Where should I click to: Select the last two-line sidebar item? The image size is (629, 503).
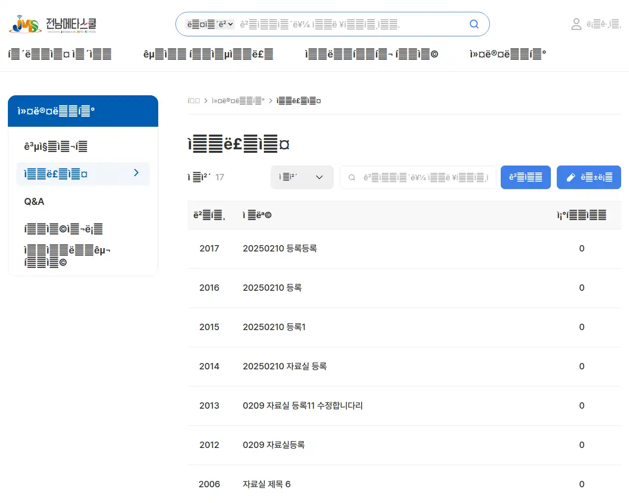[67, 256]
